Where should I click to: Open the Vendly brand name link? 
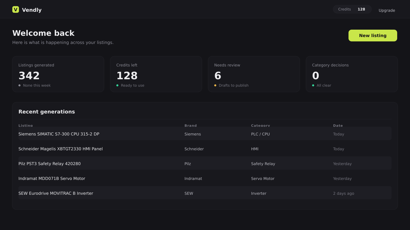coord(32,10)
